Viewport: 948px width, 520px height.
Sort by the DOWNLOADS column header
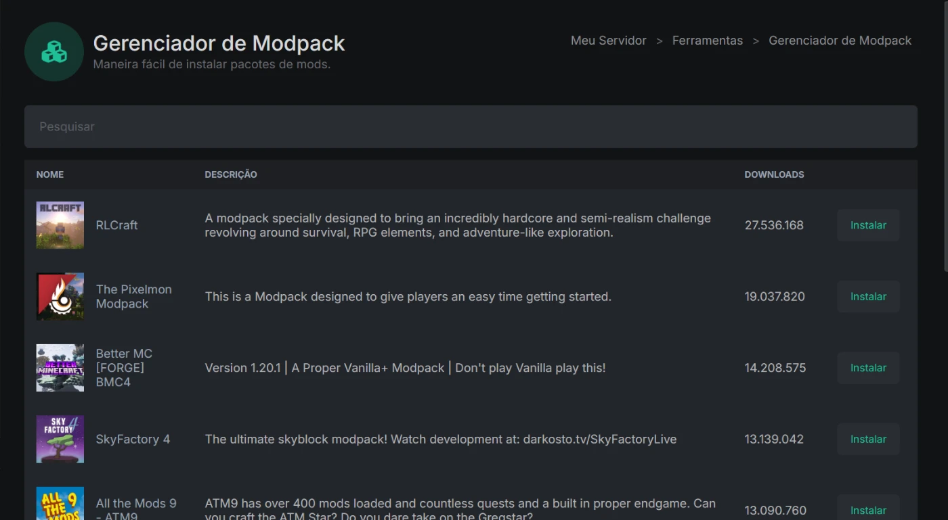click(x=774, y=174)
